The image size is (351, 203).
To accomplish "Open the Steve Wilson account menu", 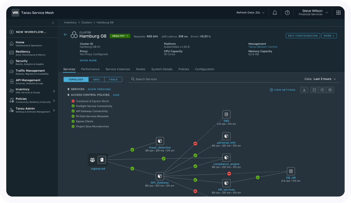I will (313, 13).
